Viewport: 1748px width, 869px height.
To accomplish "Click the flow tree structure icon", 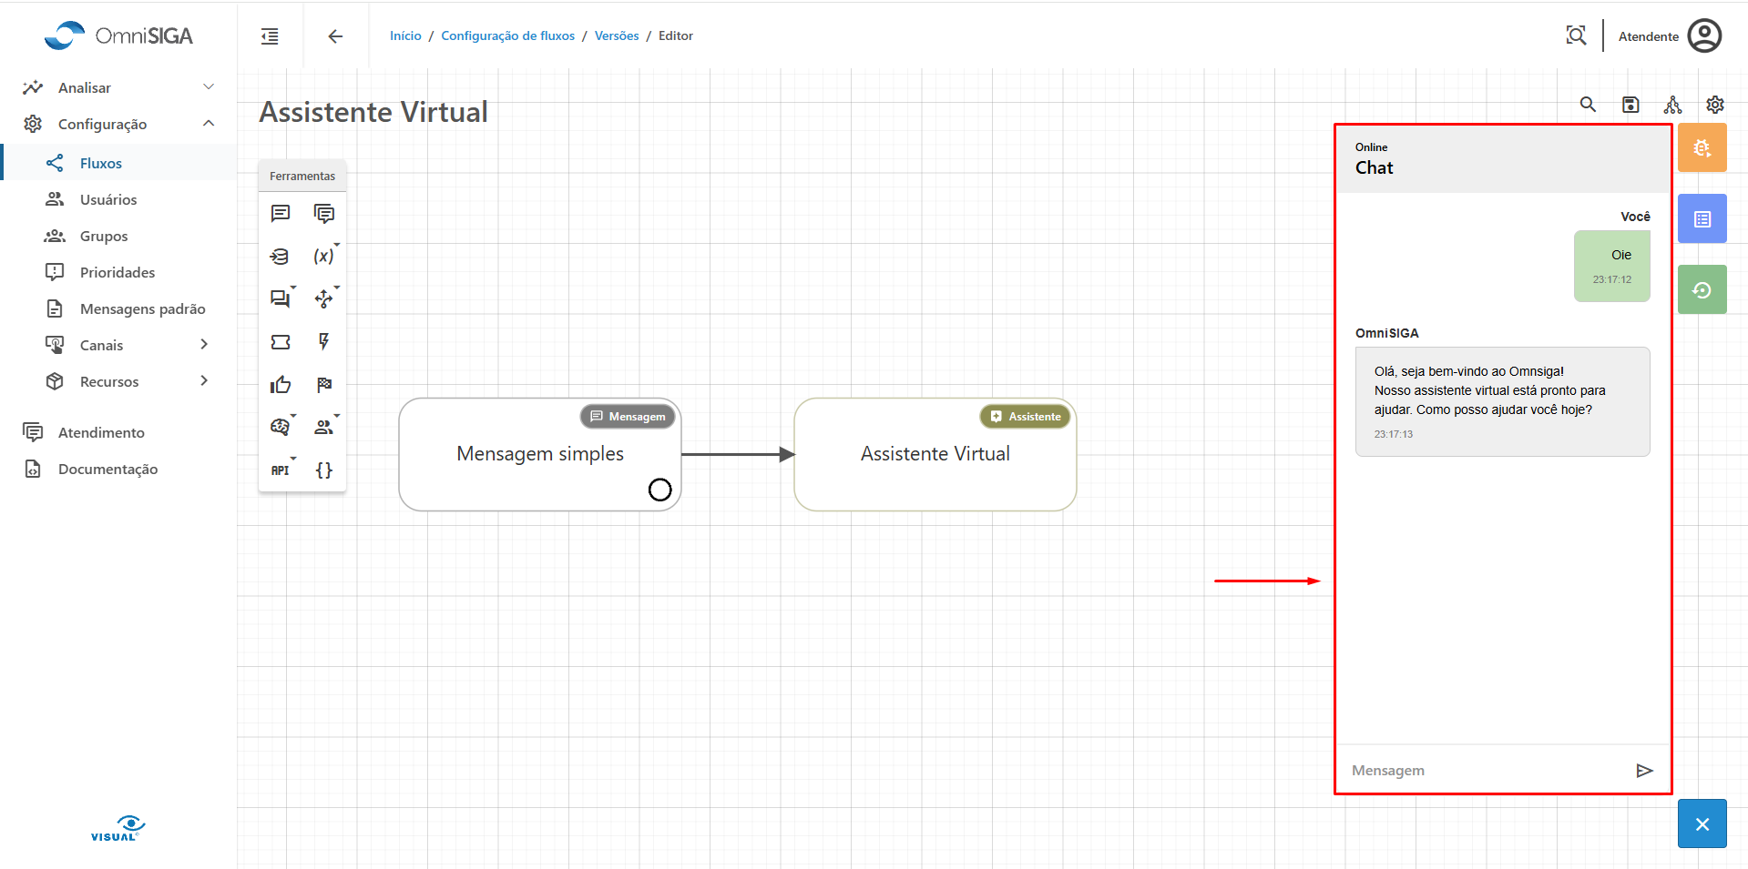I will pyautogui.click(x=1672, y=105).
